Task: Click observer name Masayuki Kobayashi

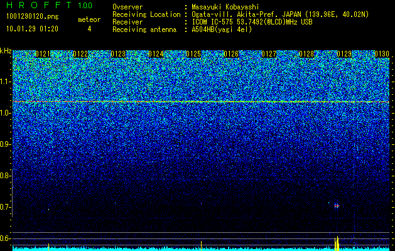Action: pyautogui.click(x=225, y=7)
